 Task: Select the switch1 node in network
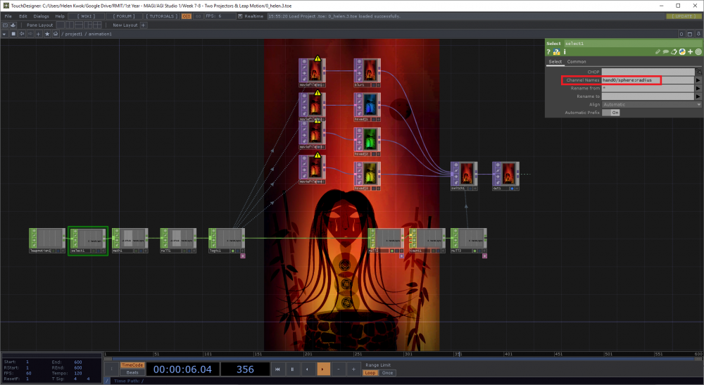[464, 176]
